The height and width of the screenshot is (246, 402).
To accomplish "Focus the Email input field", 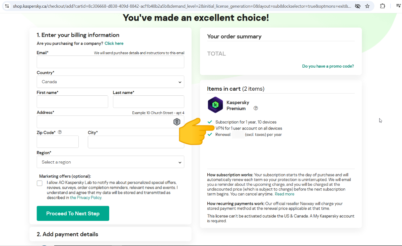I will (x=110, y=62).
